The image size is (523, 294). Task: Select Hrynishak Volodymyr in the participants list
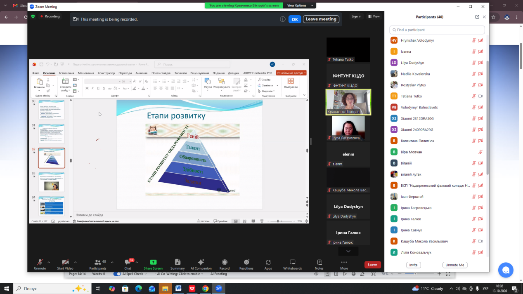(437, 40)
